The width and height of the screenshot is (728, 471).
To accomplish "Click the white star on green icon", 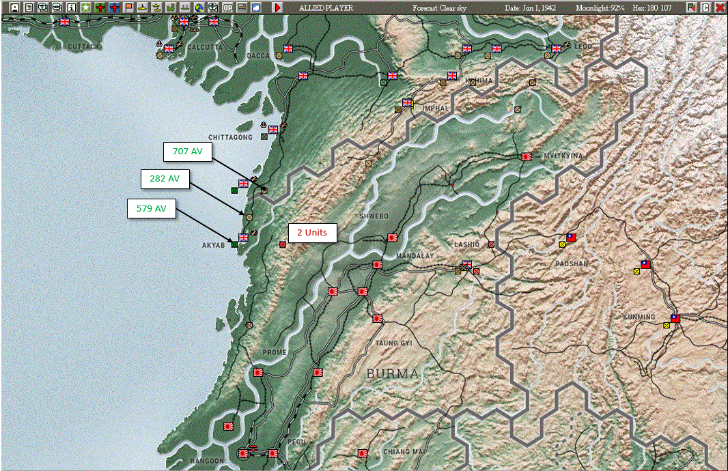I will tap(85, 8).
